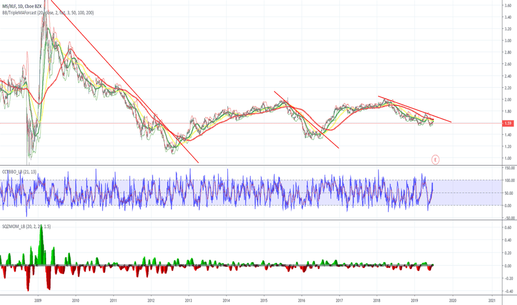Viewport: 517px width, 305px height.
Task: Select the BB/TripleMAForcast indicator legend
Action: (48, 13)
